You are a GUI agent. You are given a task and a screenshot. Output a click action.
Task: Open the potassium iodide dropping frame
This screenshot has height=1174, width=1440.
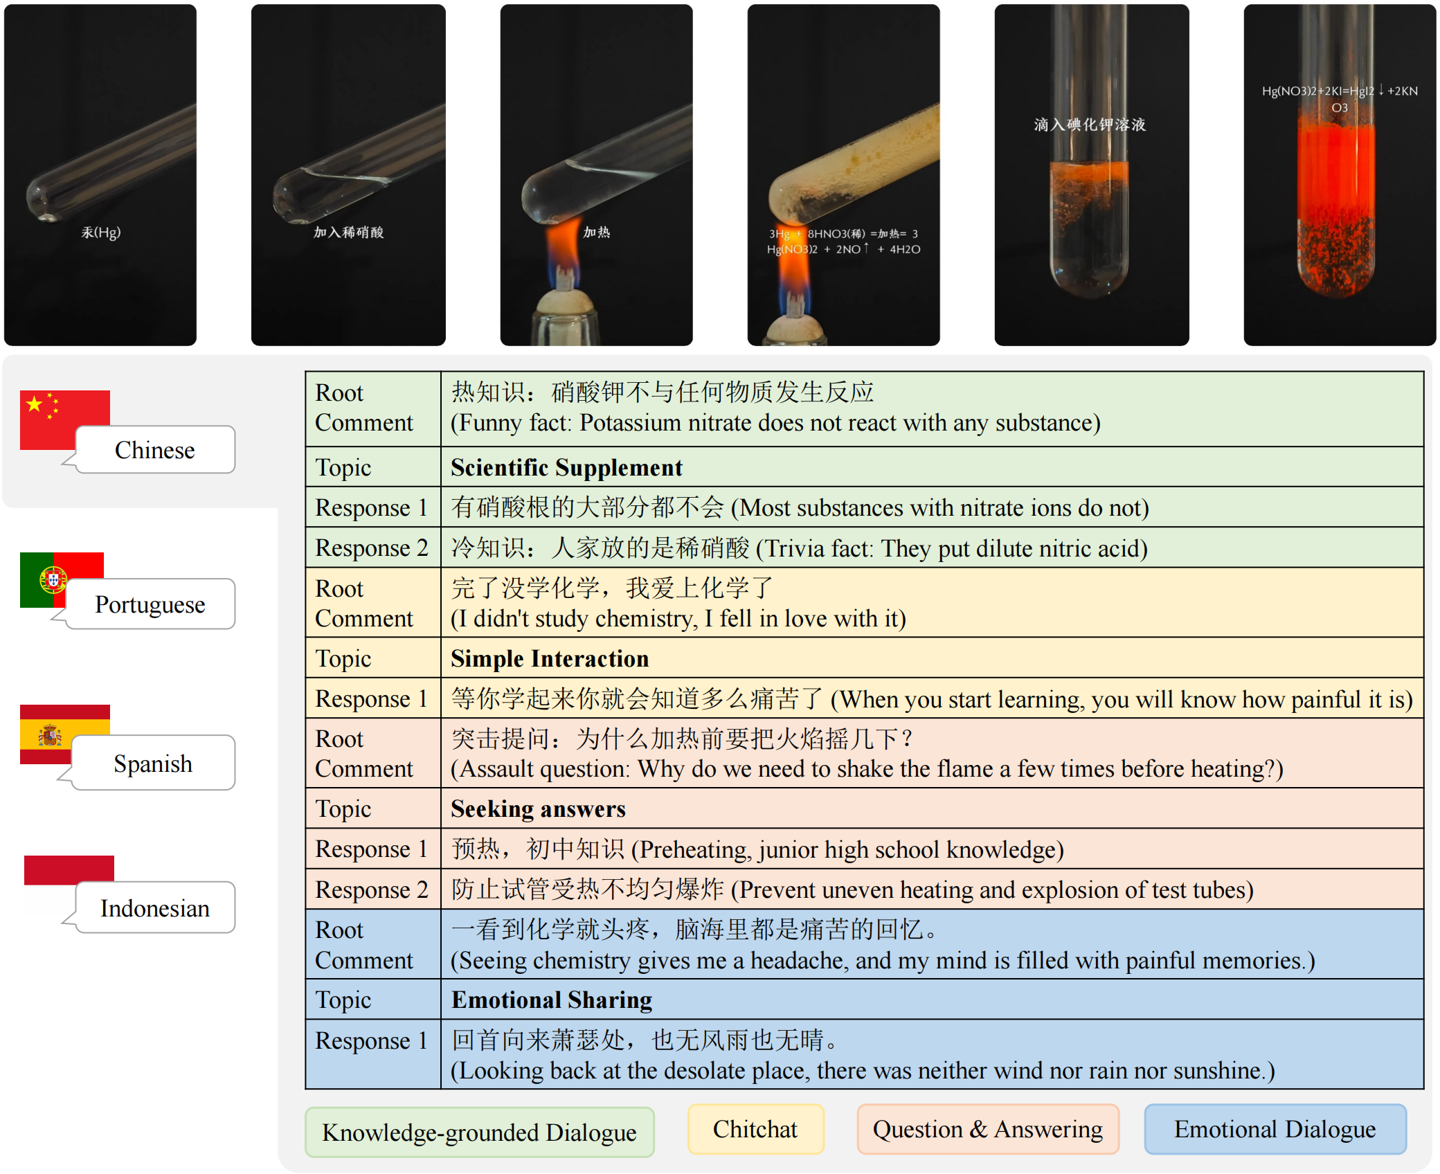1092,175
